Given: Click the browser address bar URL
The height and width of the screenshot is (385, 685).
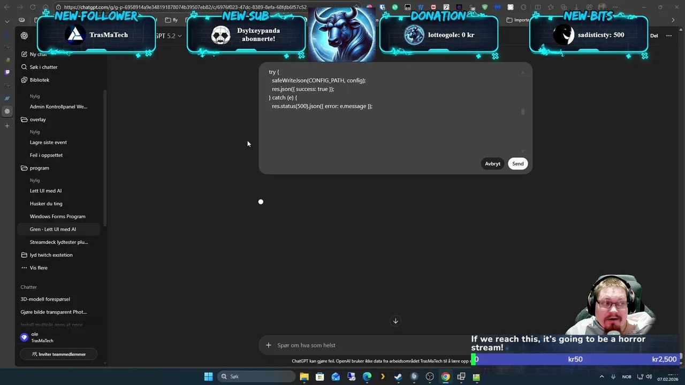Looking at the screenshot, I should click(185, 7).
